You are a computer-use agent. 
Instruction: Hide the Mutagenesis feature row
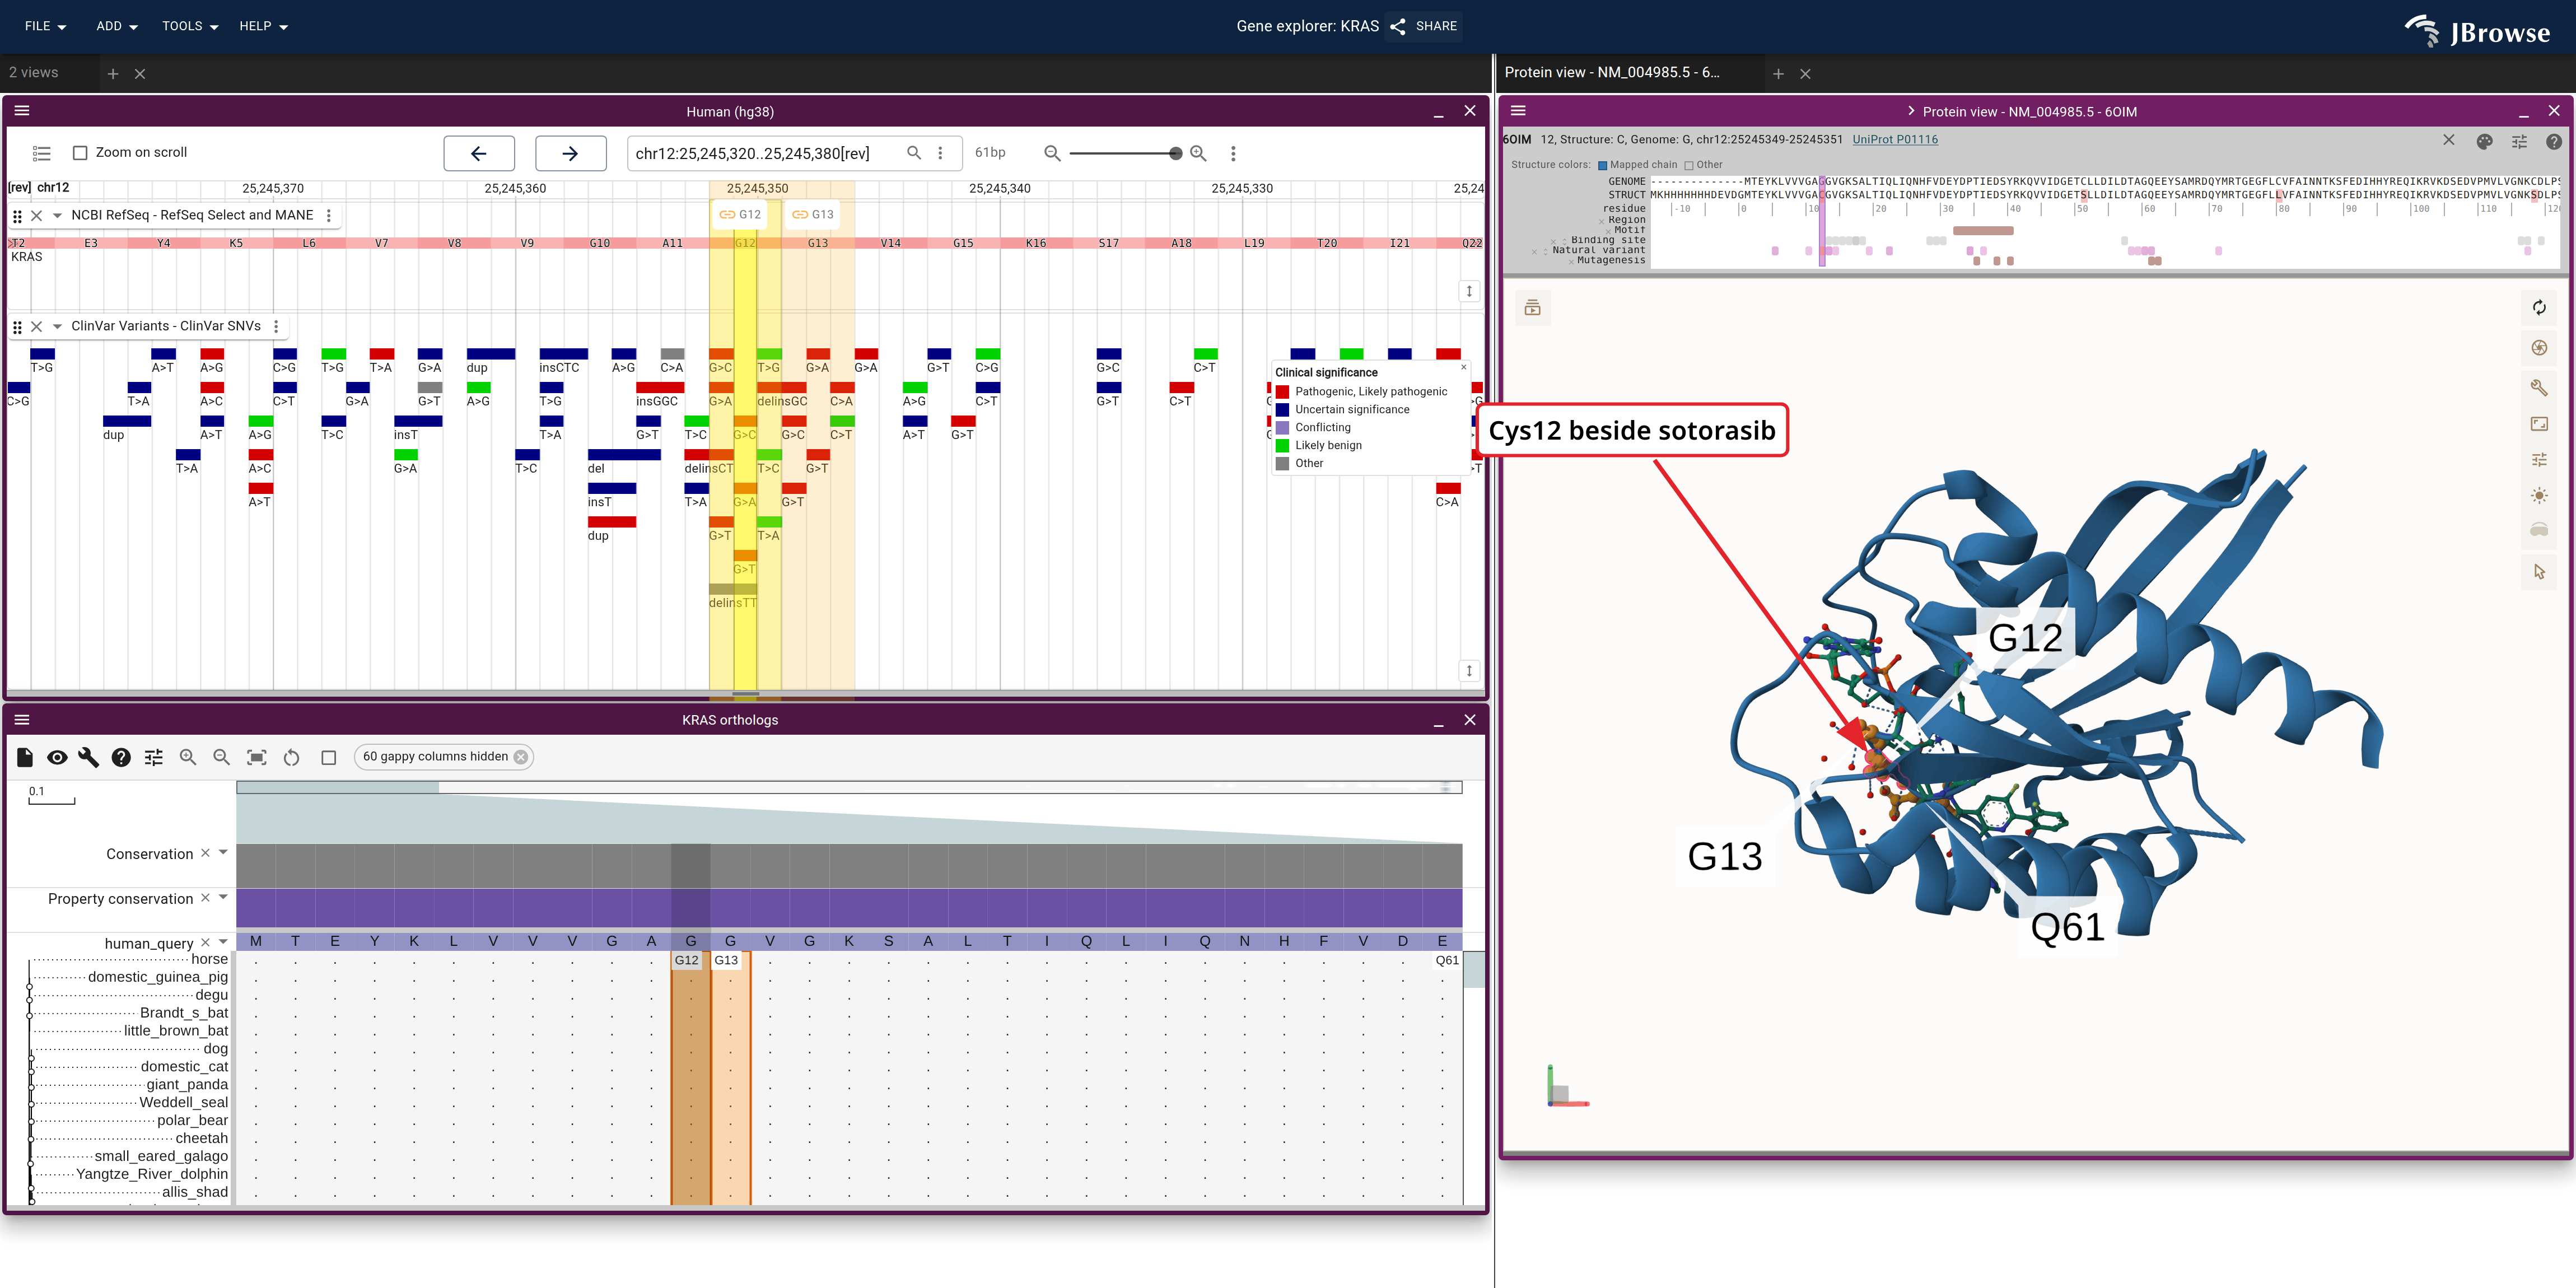coord(1571,262)
